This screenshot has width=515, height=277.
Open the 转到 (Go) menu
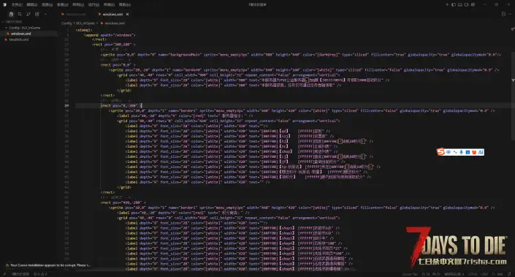pyautogui.click(x=78, y=4)
